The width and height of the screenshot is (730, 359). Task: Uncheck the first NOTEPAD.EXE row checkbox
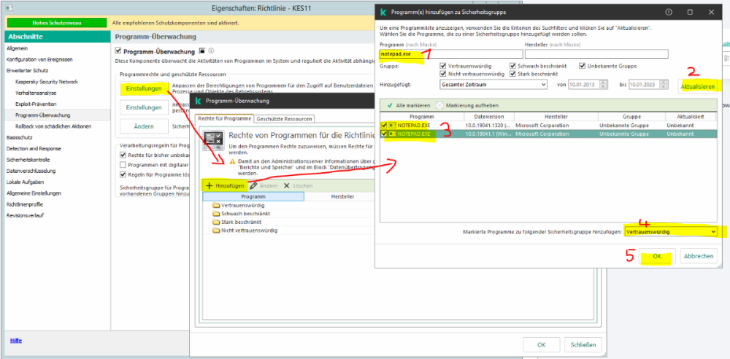coord(384,126)
